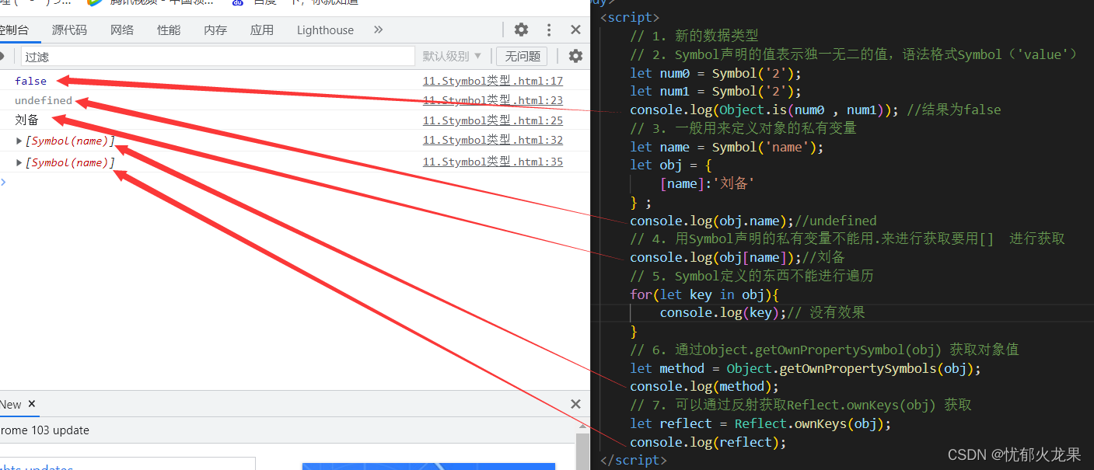Open source link 11.Stymbol类型.html:17
Viewport: 1094px width, 470px height.
tap(492, 81)
